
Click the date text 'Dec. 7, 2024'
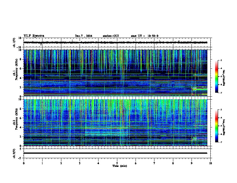[83, 36]
